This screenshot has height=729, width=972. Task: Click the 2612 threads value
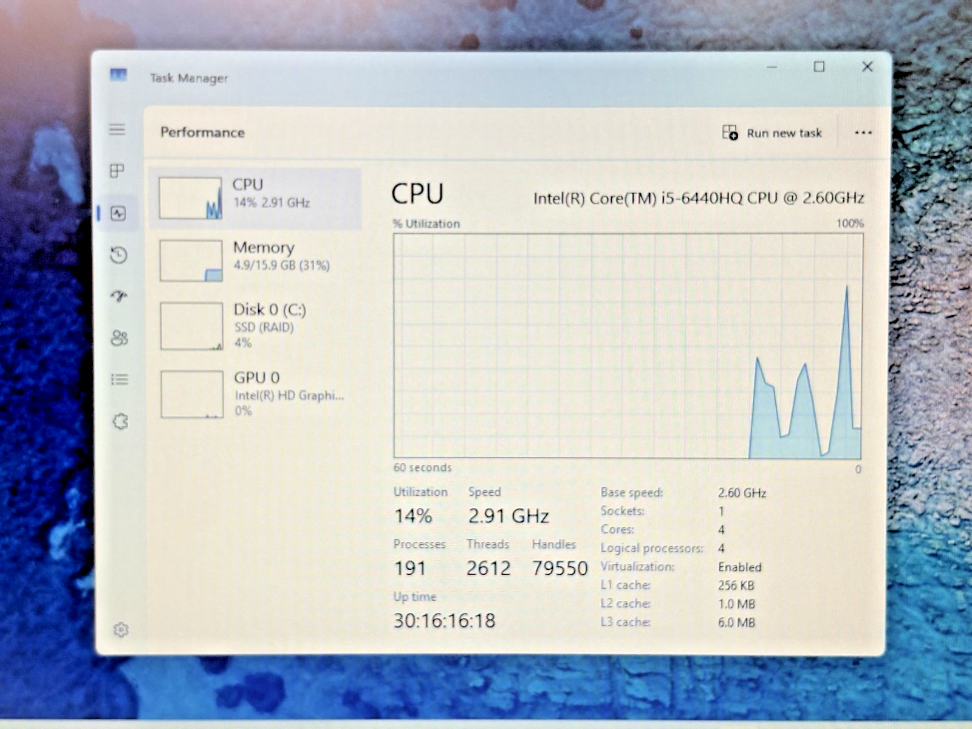click(x=488, y=568)
